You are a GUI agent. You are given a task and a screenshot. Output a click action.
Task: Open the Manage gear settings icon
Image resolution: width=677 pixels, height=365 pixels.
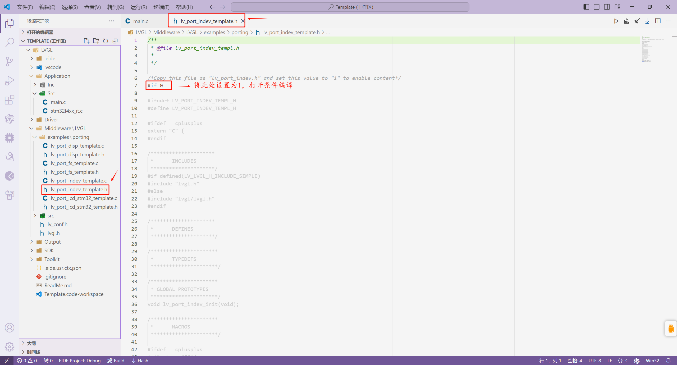(x=10, y=346)
